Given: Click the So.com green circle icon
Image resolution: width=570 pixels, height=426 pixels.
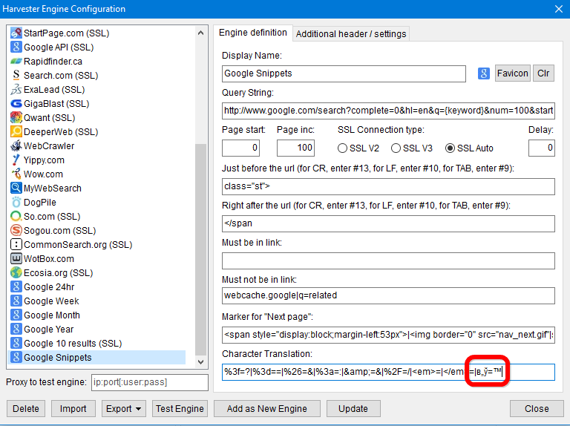Looking at the screenshot, I should click(16, 216).
